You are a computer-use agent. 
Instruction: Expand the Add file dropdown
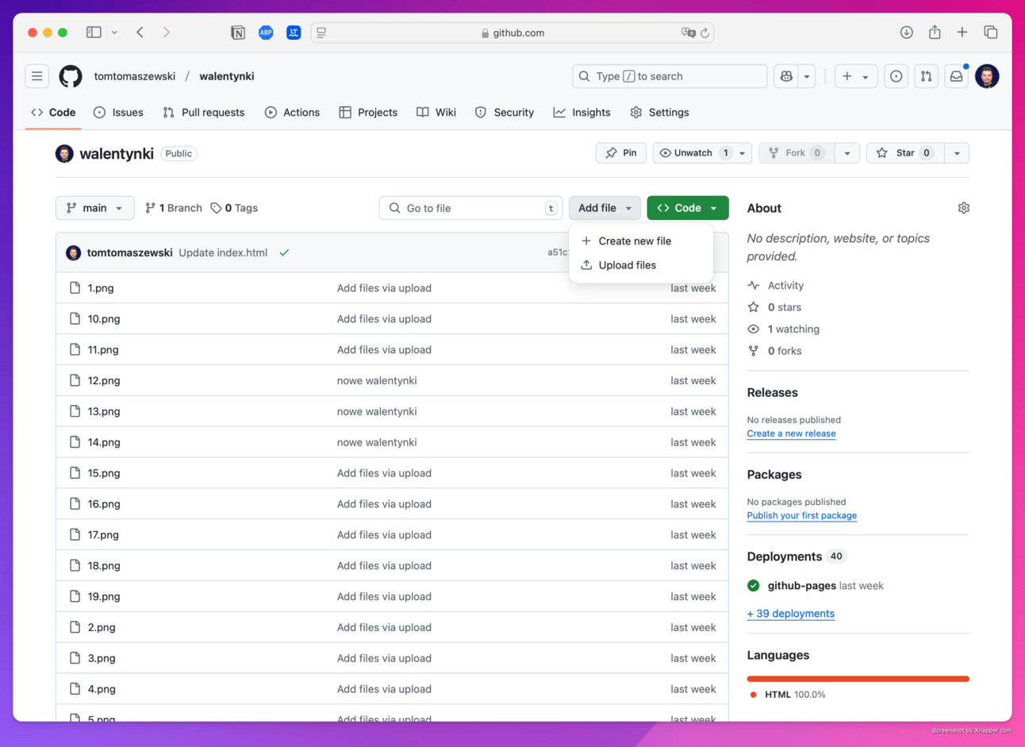605,208
